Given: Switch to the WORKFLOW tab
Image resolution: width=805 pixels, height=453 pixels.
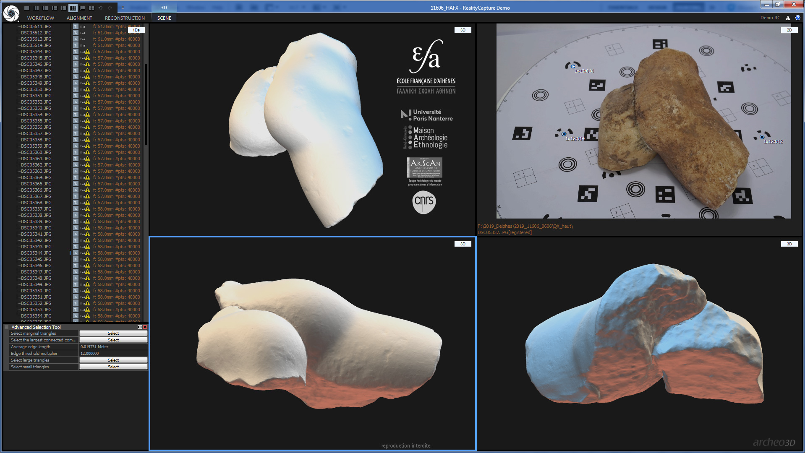Looking at the screenshot, I should [x=41, y=18].
